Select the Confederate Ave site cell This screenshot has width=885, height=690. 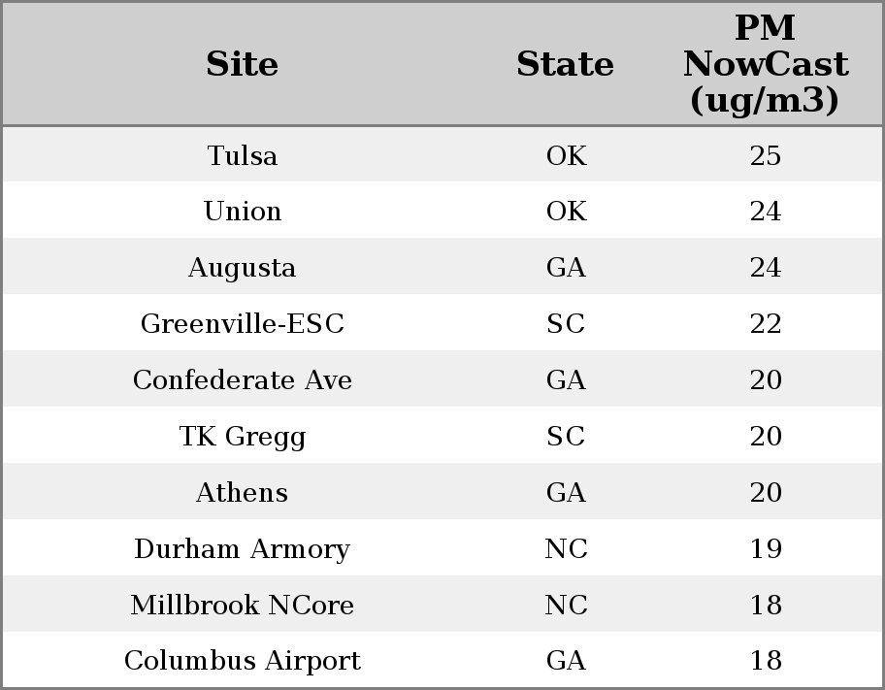243,379
